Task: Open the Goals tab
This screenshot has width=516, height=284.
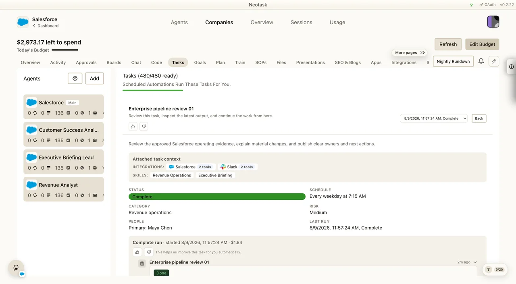Action: coord(200,62)
